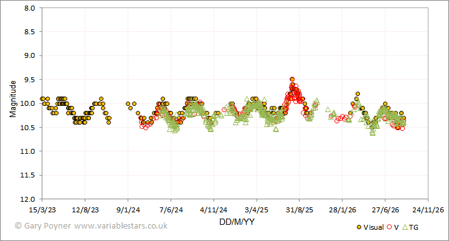Viewport: 449px width, 241px height.
Task: Click the red V legend circle
Action: coord(389,227)
